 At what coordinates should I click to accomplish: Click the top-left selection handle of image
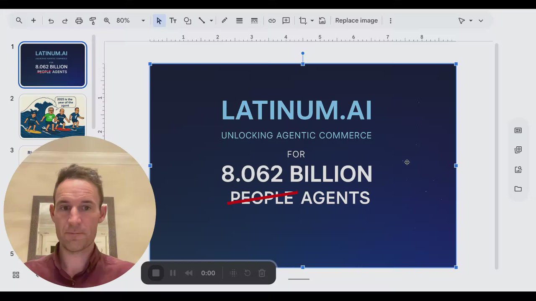tap(150, 64)
